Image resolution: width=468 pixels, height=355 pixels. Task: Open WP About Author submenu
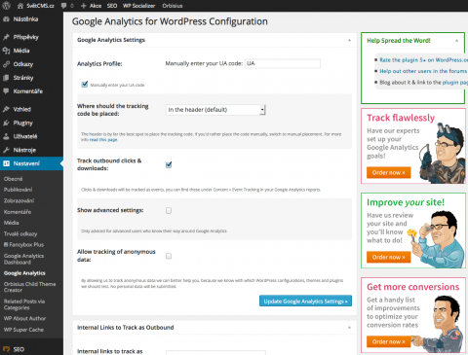(24, 318)
